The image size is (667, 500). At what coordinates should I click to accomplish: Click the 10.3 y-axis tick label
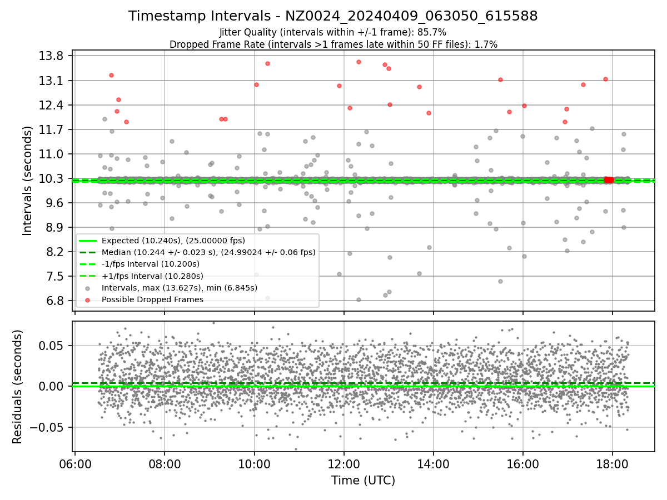point(52,179)
